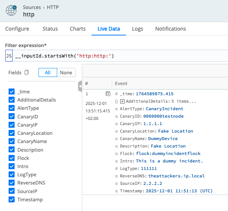Copy field names using the Fields icon
228x211 pixels.
(26, 72)
